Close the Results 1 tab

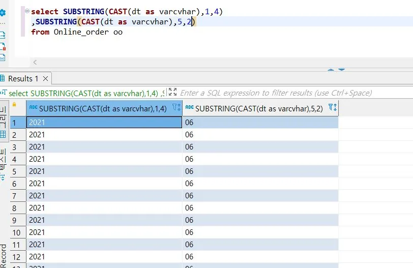coord(45,78)
